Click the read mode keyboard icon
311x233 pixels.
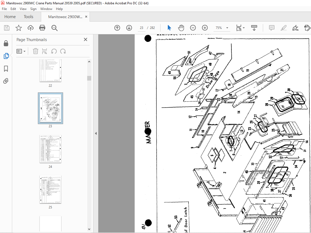254,28
